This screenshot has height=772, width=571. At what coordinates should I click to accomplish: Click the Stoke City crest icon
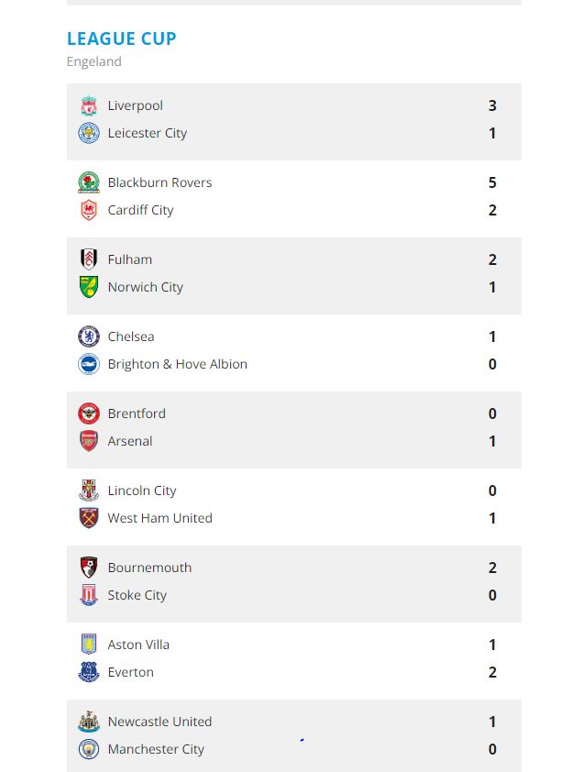pos(88,595)
